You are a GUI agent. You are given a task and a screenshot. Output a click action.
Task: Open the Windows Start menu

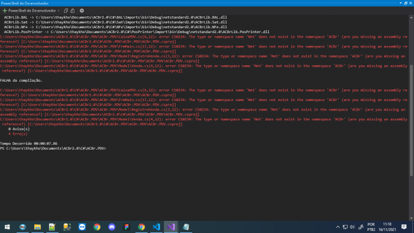[7, 227]
